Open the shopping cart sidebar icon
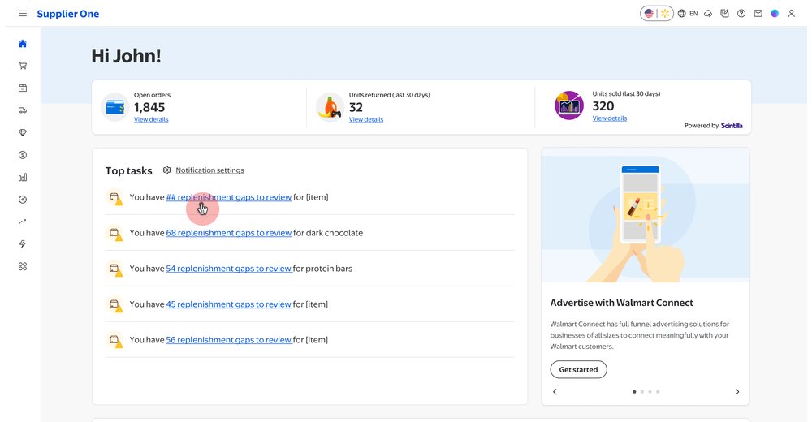Screen dimensions: 812x422 (x=23, y=66)
